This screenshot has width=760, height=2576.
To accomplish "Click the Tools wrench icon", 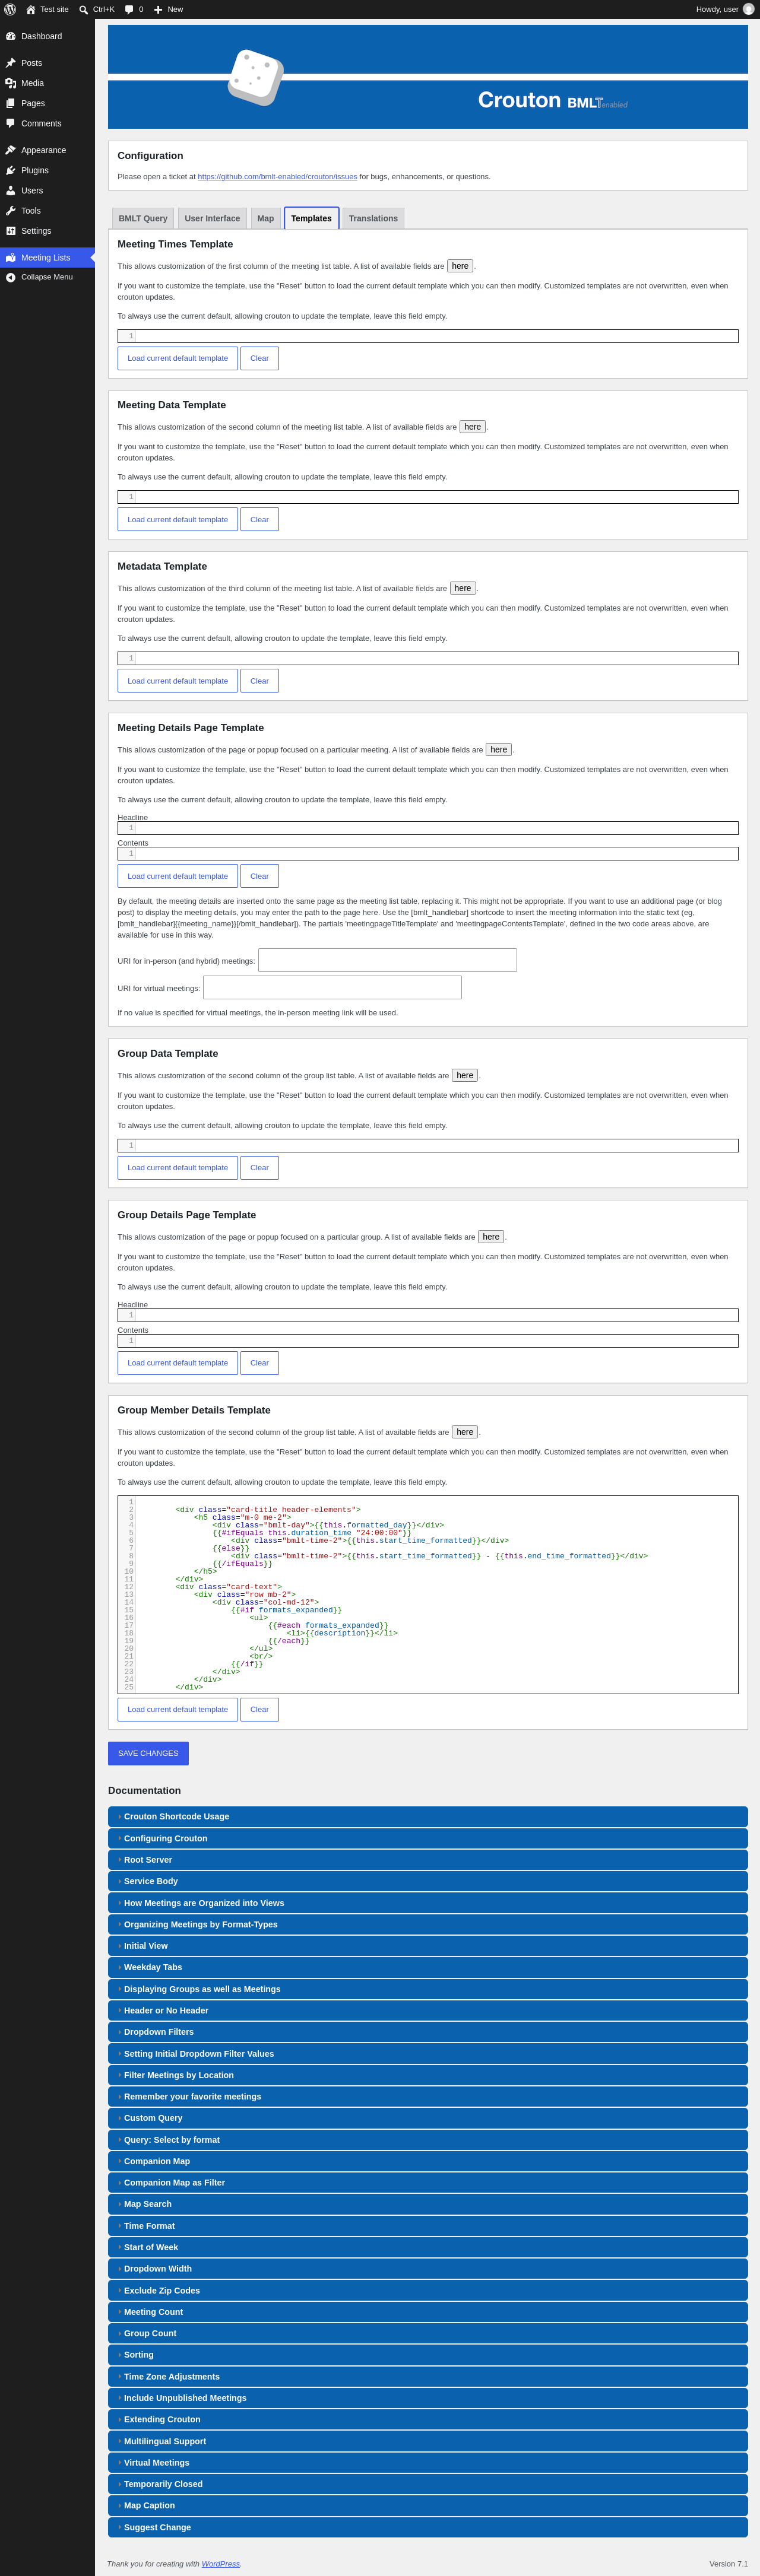I will 11,211.
